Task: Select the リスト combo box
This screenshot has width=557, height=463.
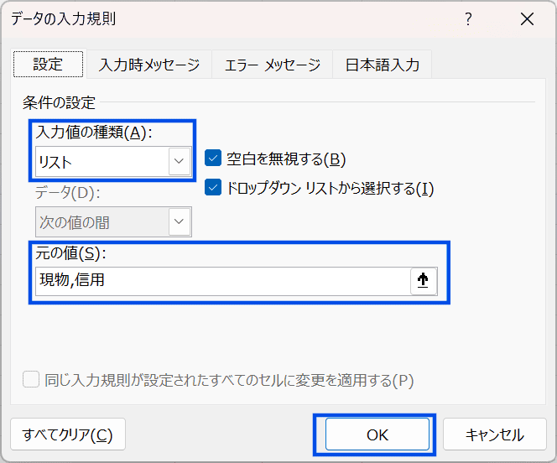Action: (x=102, y=161)
